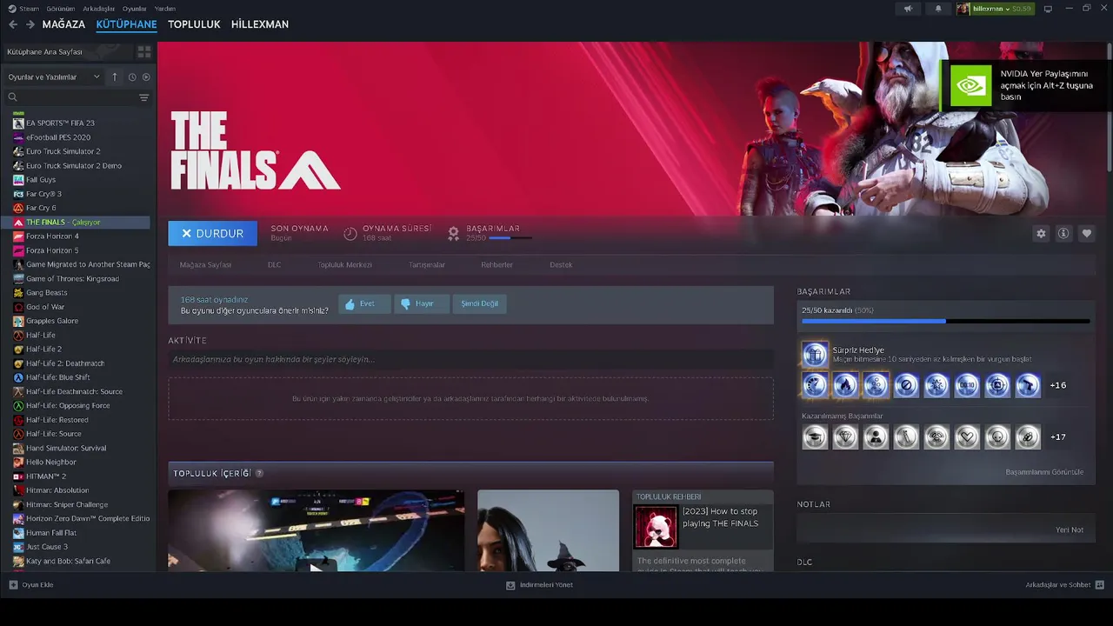The width and height of the screenshot is (1113, 626).
Task: Click the search magnifier in library
Action: coord(12,97)
